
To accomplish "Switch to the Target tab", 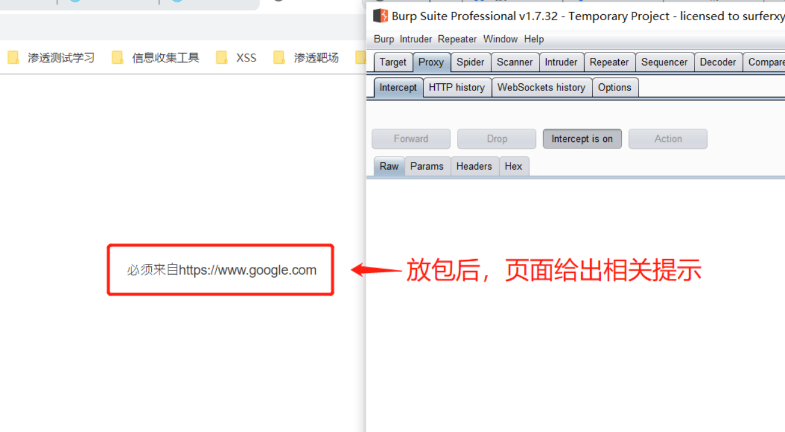I will click(393, 62).
